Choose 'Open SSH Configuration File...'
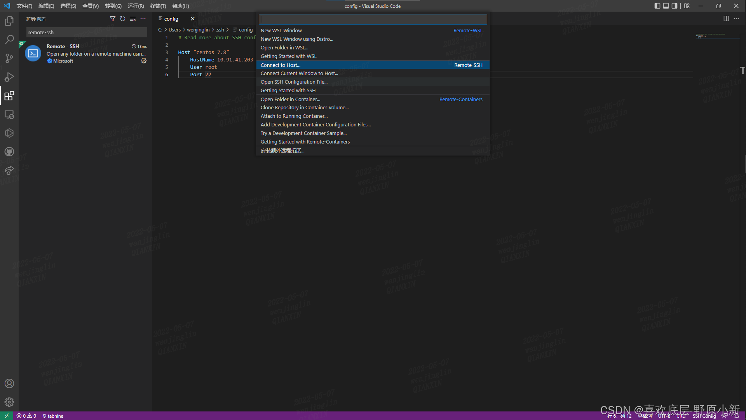This screenshot has height=420, width=746. pos(373,82)
